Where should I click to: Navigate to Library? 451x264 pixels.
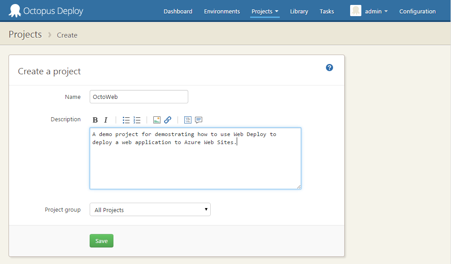point(299,12)
